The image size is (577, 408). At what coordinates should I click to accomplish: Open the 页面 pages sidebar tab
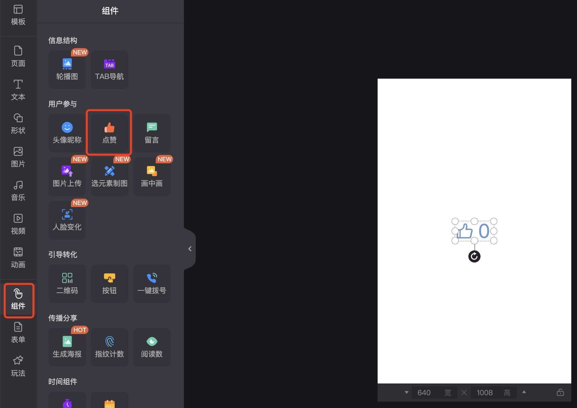pos(18,56)
